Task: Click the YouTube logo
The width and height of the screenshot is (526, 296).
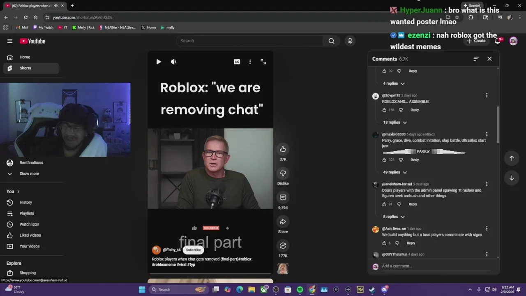Action: coord(32,41)
